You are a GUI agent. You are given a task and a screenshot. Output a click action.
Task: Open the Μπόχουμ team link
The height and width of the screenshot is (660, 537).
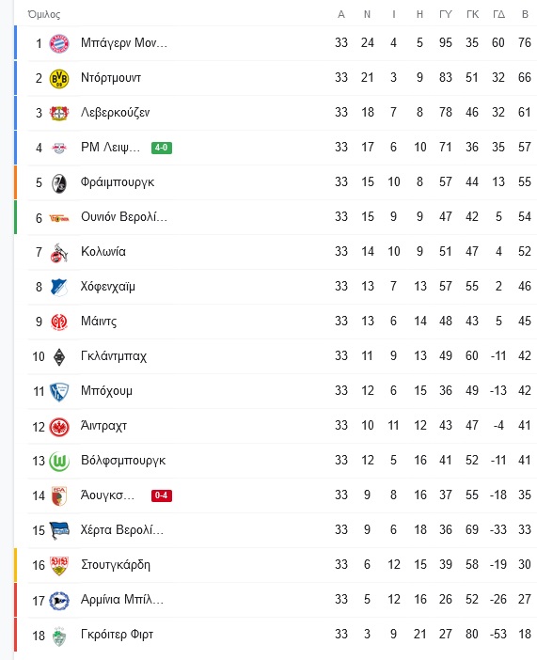click(106, 391)
